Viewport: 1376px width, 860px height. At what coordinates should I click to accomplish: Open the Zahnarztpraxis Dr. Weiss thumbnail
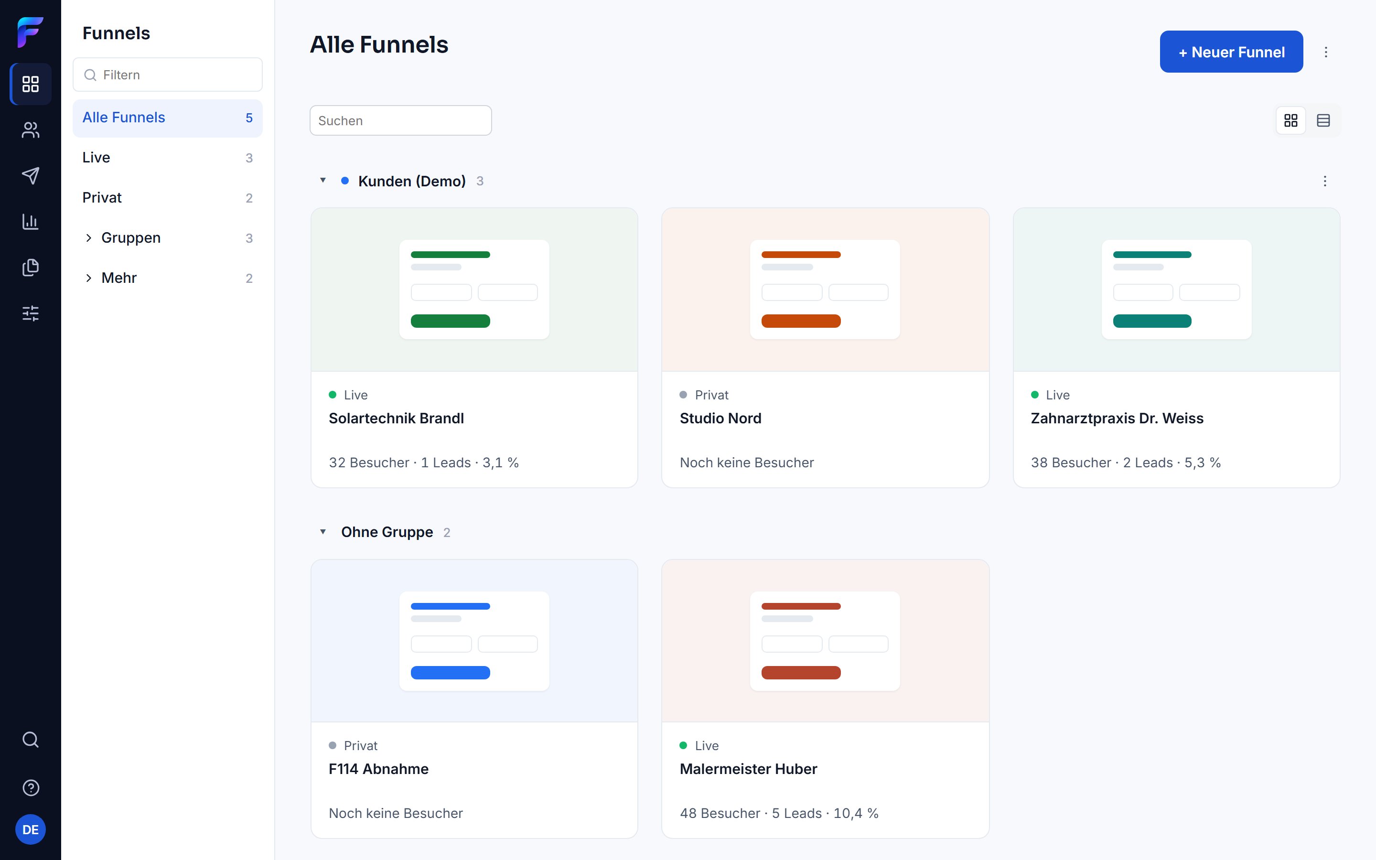(1176, 290)
